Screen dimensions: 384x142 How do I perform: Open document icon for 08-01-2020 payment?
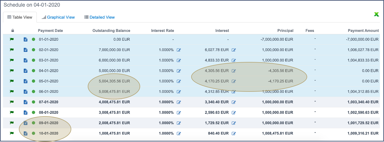tap(26, 112)
